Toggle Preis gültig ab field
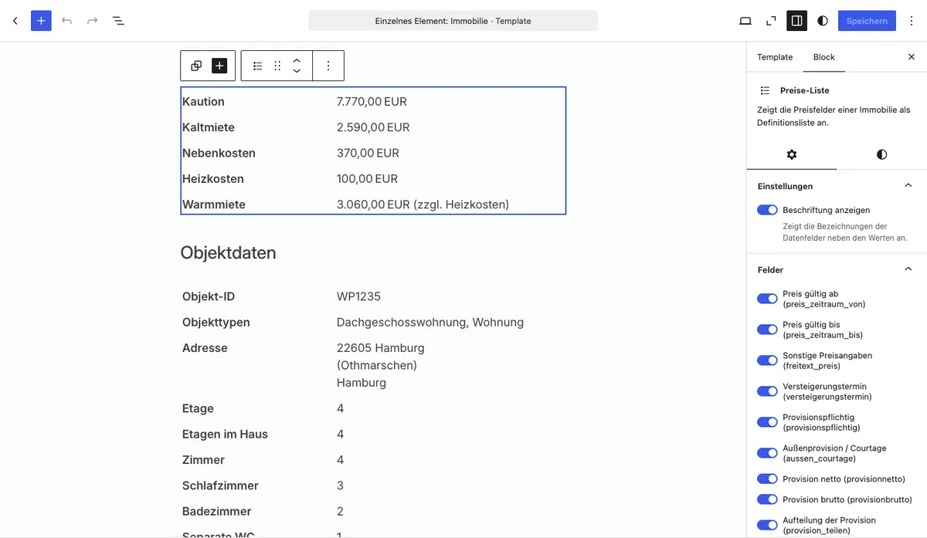The image size is (927, 538). (x=767, y=299)
